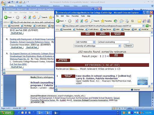This screenshot has height=115, width=154.
Task: Open Edit menu in Lethbridge window
Action: (x=62, y=16)
